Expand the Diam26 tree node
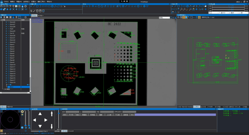Image resolution: width=249 pixels, height=135 pixels. coord(6,22)
